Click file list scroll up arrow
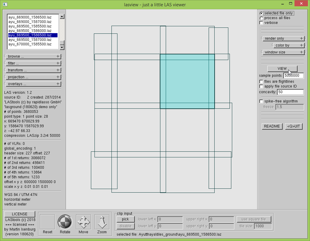310x241 pixels. pyautogui.click(x=62, y=16)
